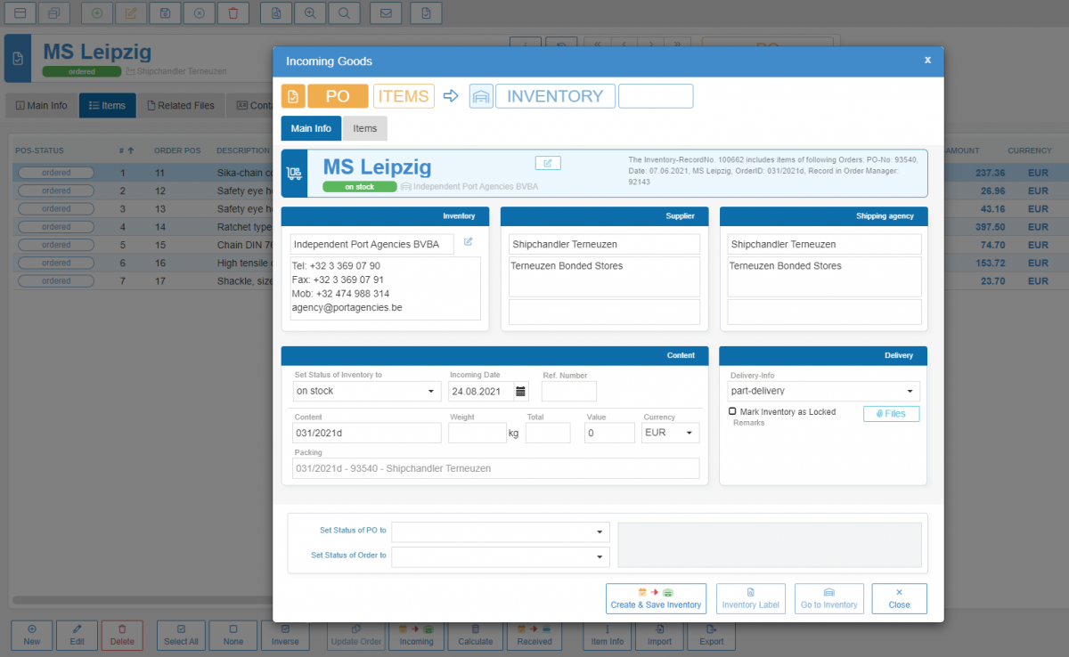Select the ITEMS step in the workflow
The image size is (1069, 657).
404,95
